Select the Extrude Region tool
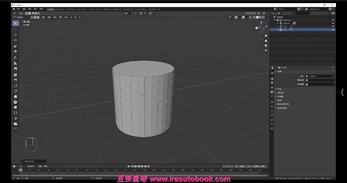Image resolution: width=347 pixels, height=183 pixels. (16, 69)
